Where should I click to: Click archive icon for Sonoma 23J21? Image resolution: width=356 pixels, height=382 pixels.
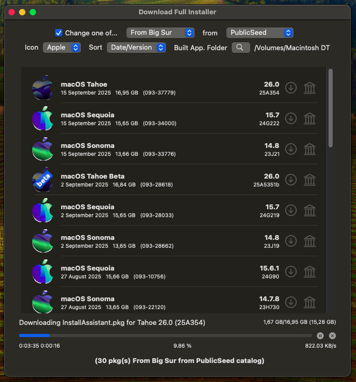point(309,149)
